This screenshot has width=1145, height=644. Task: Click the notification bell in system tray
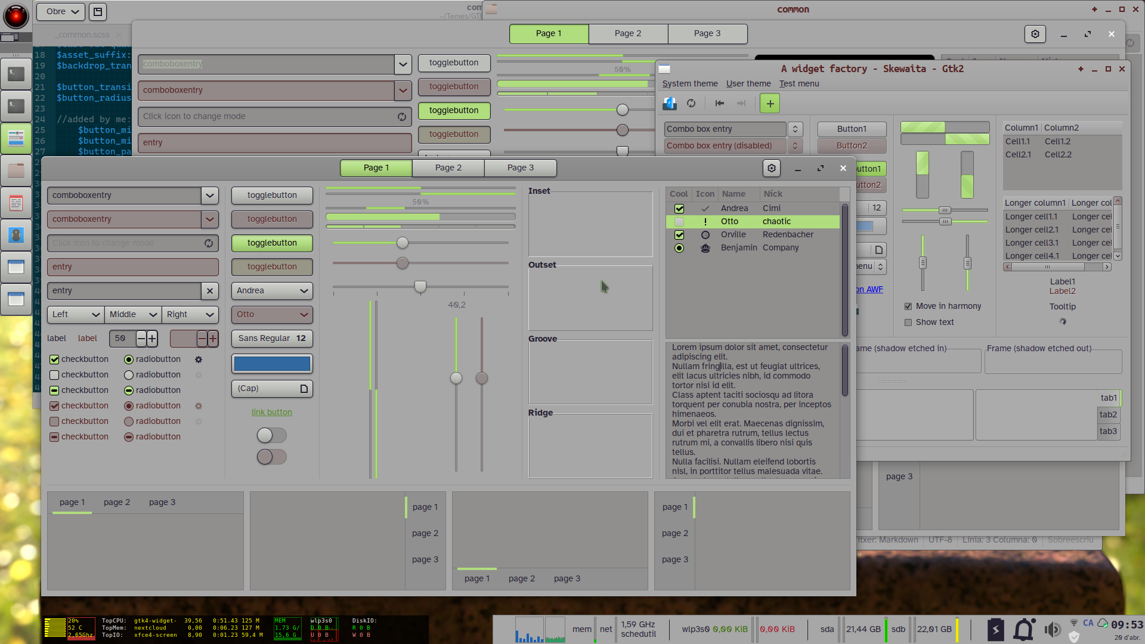[1024, 630]
